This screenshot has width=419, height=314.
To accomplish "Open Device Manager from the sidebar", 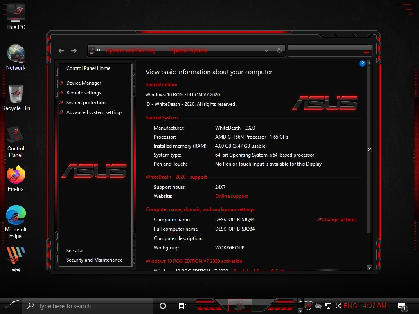I will click(83, 83).
